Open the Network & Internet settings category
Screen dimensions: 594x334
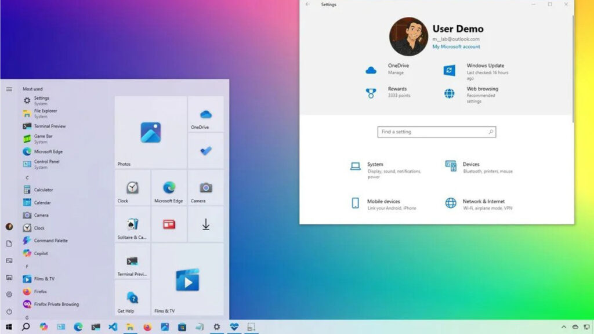483,202
